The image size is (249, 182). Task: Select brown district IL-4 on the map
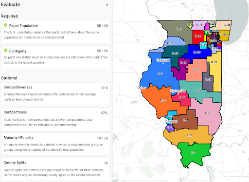[x=185, y=120]
